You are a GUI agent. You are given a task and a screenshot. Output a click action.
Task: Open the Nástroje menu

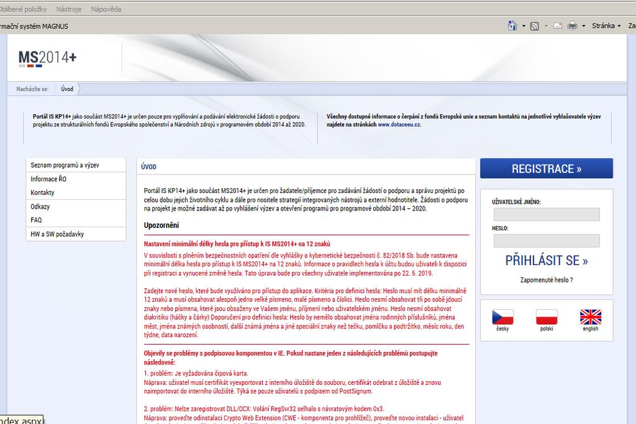pos(68,9)
